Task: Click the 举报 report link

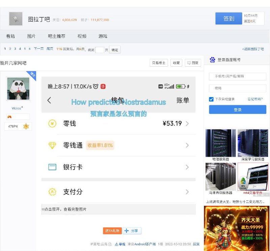Action: 120,244
